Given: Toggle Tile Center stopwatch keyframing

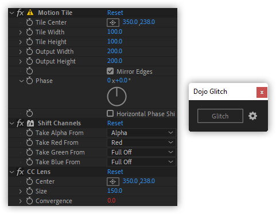Looking at the screenshot, I should [x=29, y=22].
